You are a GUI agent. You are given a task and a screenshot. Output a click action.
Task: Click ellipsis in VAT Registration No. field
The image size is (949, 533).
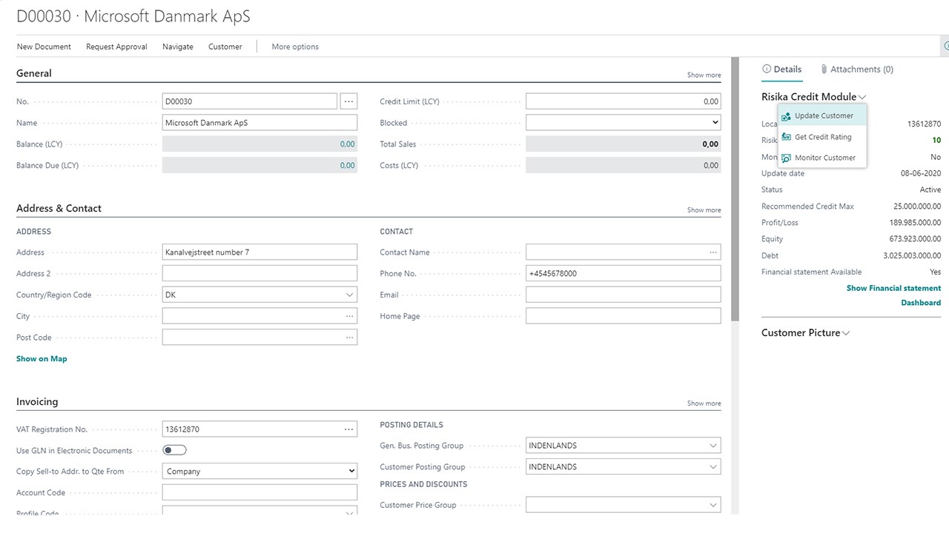pos(348,429)
